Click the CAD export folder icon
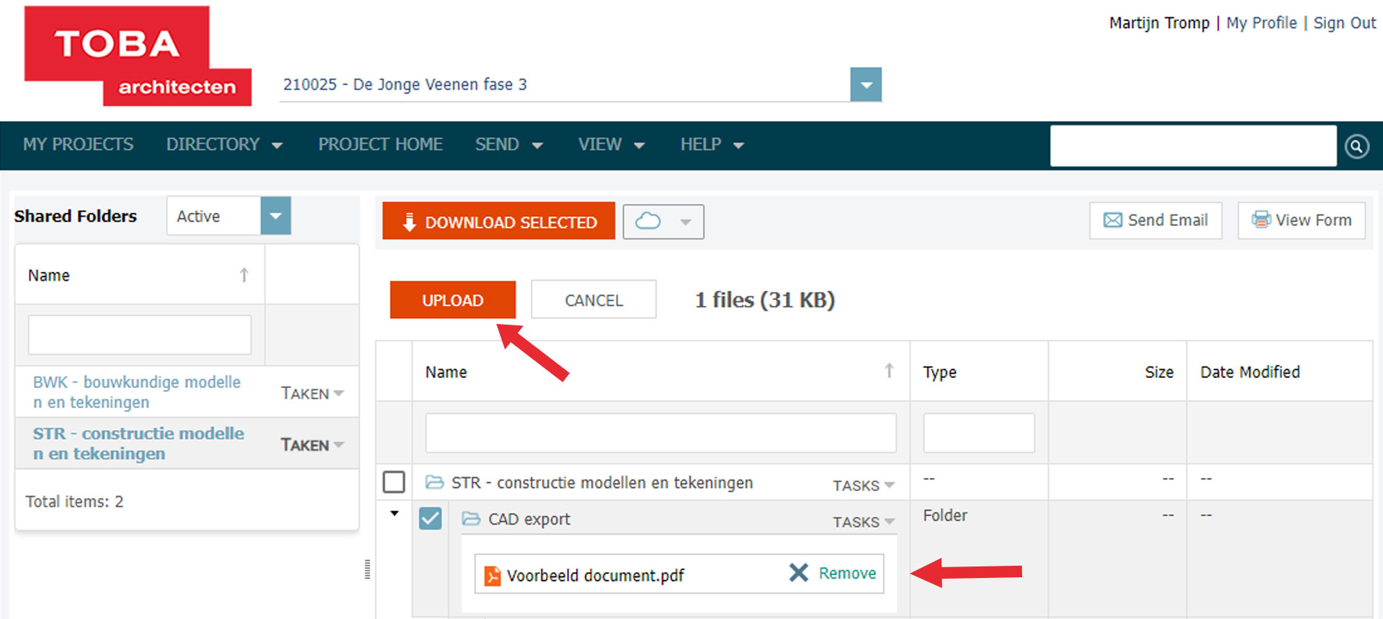 pos(471,519)
